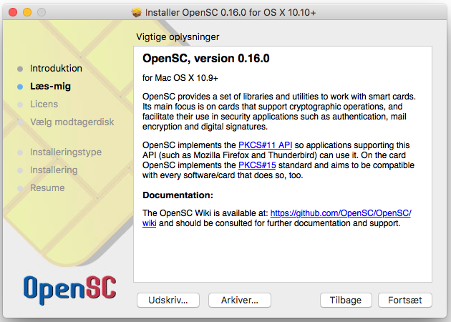Open the PKCS#11 API link
The height and width of the screenshot is (322, 451).
pyautogui.click(x=265, y=145)
